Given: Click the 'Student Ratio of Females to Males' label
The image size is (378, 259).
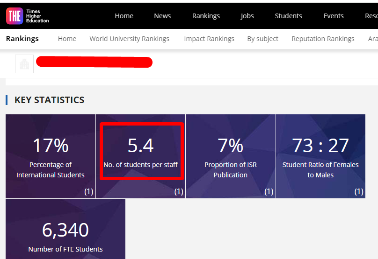Looking at the screenshot, I should (320, 170).
